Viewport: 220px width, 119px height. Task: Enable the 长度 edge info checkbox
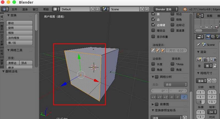tap(153, 64)
